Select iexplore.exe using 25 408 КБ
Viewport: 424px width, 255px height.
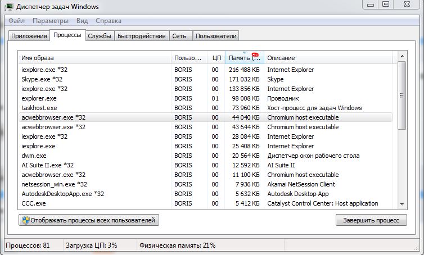[205, 146]
